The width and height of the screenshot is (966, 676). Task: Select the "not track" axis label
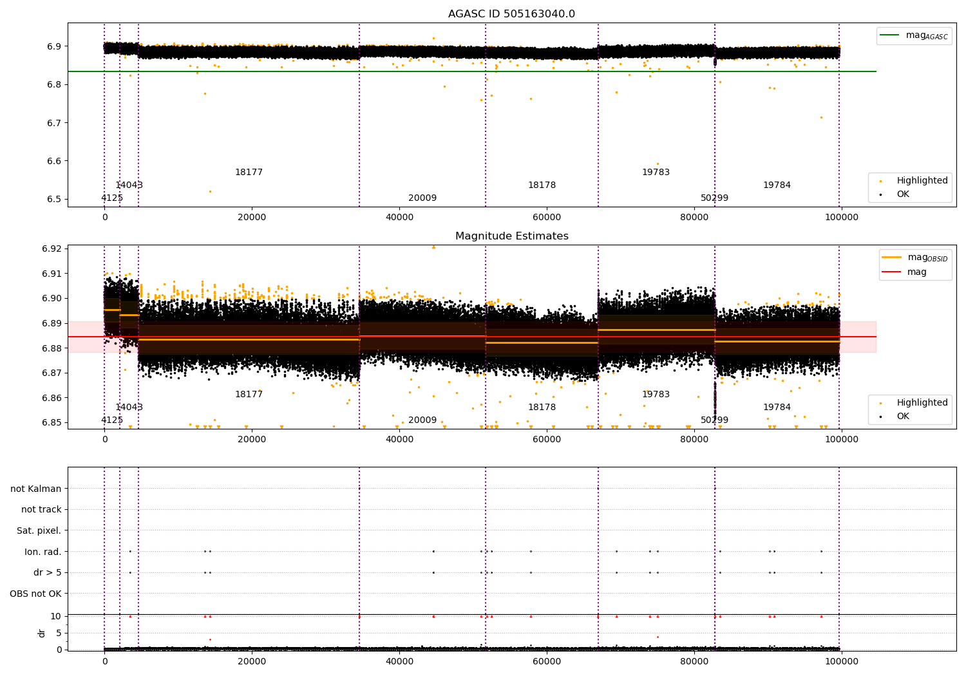41,509
